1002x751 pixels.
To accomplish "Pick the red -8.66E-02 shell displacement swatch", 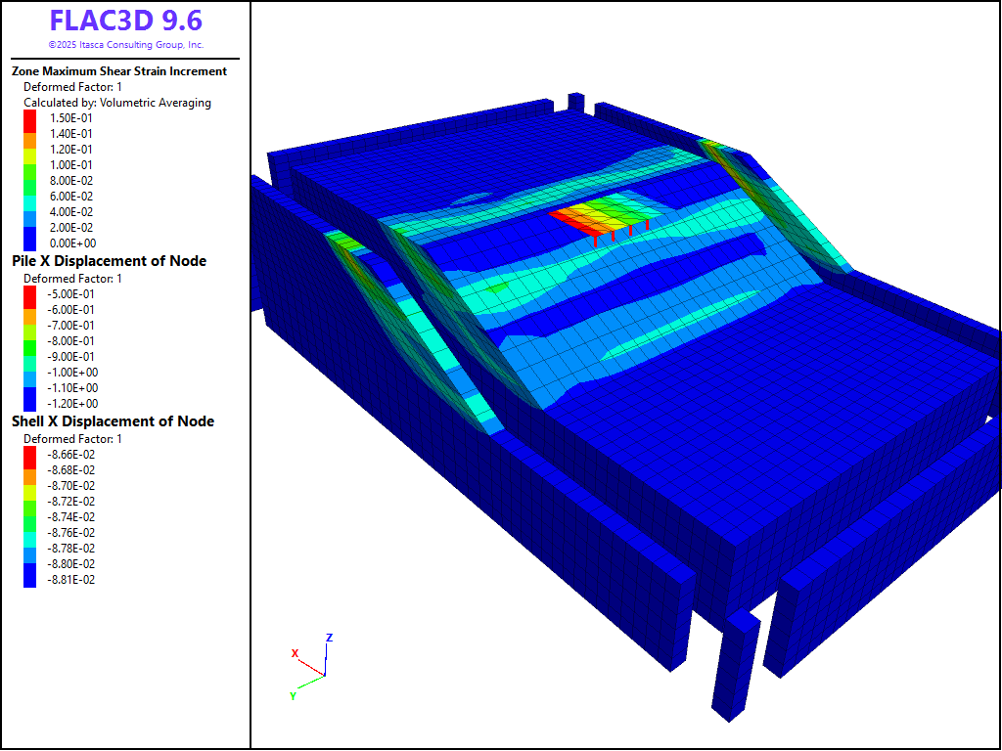I will point(29,454).
